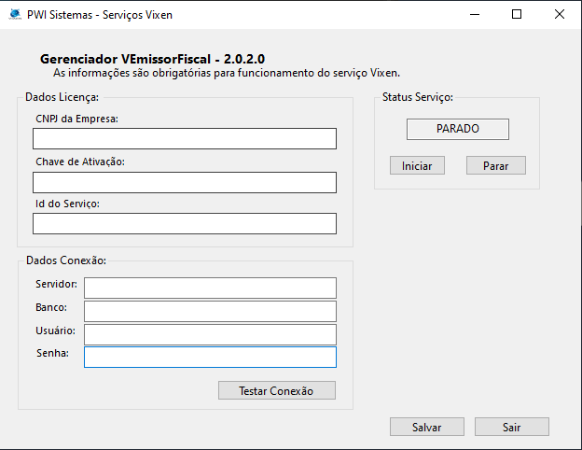Click the PWI Sistemas title bar icon
This screenshot has width=582, height=450.
pos(14,15)
